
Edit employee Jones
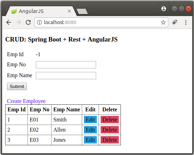pyautogui.click(x=90, y=140)
